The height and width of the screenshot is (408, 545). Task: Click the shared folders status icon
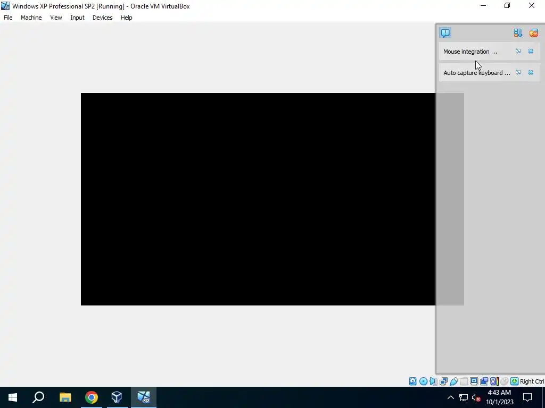click(x=464, y=381)
